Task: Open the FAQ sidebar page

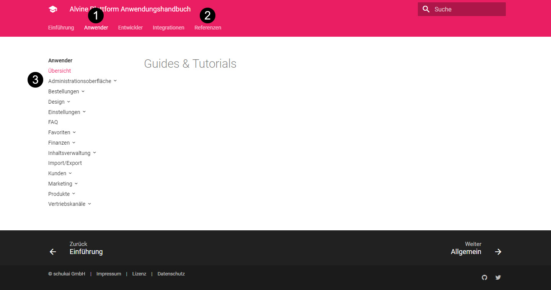Action: [53, 122]
